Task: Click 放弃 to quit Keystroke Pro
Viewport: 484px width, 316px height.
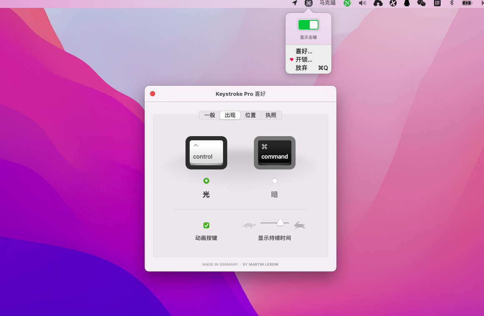Action: pos(302,68)
